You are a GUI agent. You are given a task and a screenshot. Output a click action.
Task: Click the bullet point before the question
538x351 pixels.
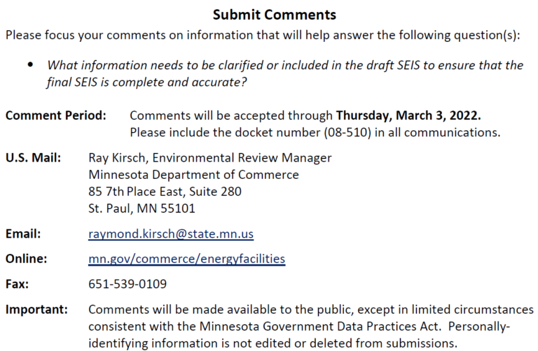coord(30,66)
